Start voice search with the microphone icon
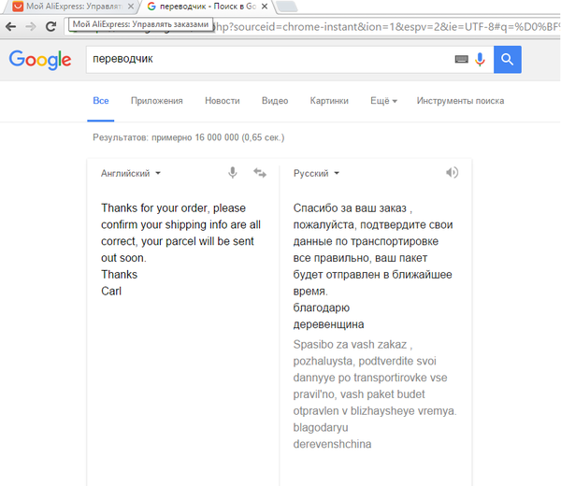The image size is (561, 486). click(x=481, y=60)
